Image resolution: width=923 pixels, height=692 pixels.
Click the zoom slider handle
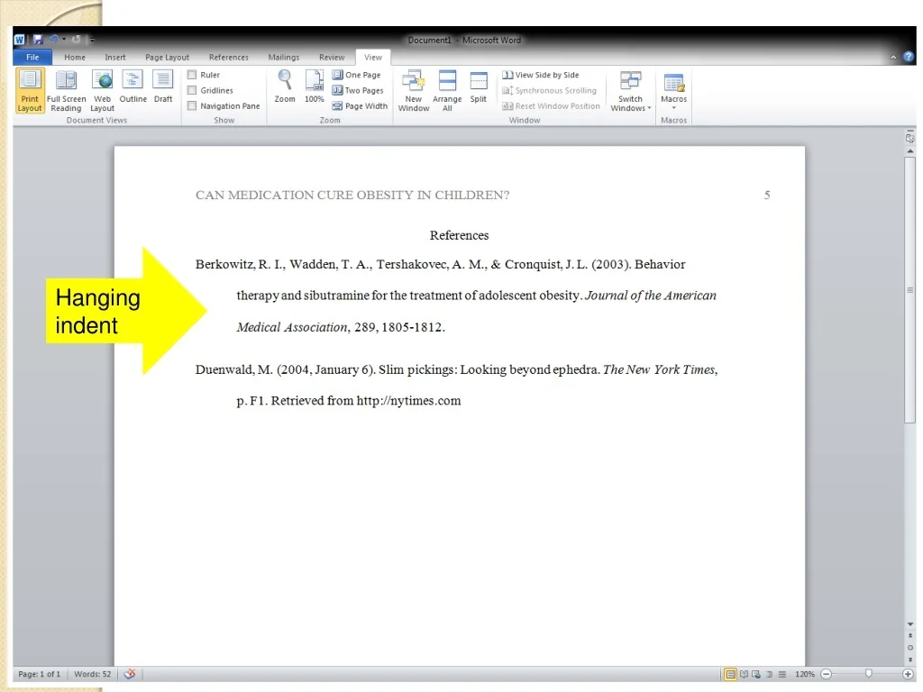868,674
